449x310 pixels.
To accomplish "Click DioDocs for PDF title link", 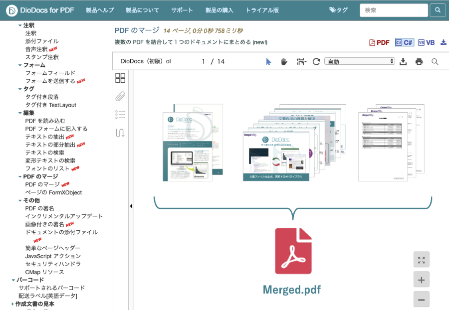I will click(x=47, y=10).
